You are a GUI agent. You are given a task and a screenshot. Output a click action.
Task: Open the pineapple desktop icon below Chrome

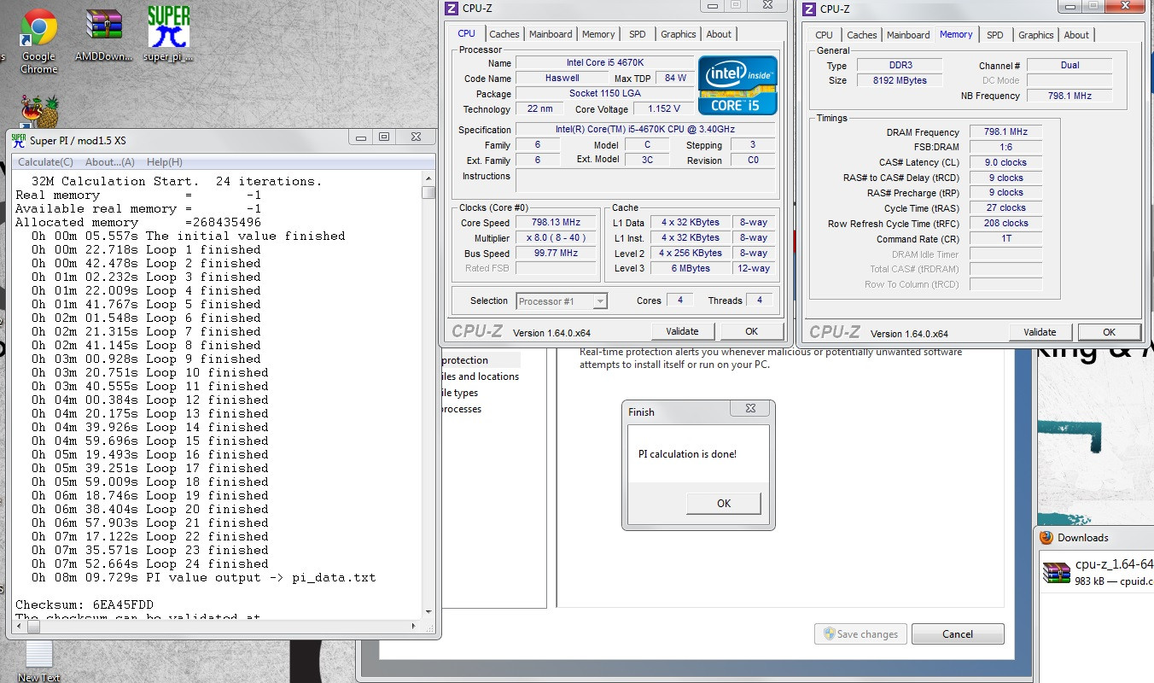click(x=39, y=112)
